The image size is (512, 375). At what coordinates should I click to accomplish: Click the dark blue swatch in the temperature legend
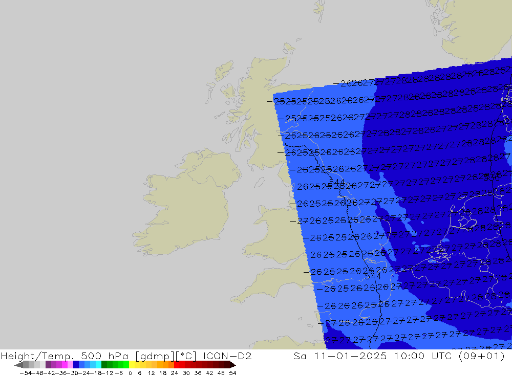click(x=76, y=365)
